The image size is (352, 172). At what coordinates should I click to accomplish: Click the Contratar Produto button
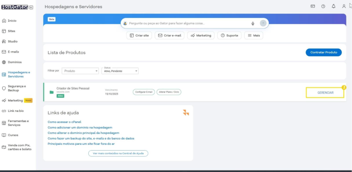click(x=323, y=52)
